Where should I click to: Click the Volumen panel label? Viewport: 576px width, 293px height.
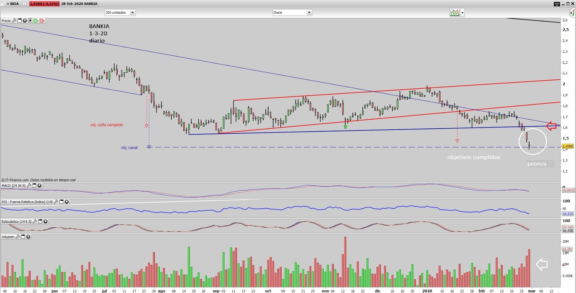8,237
